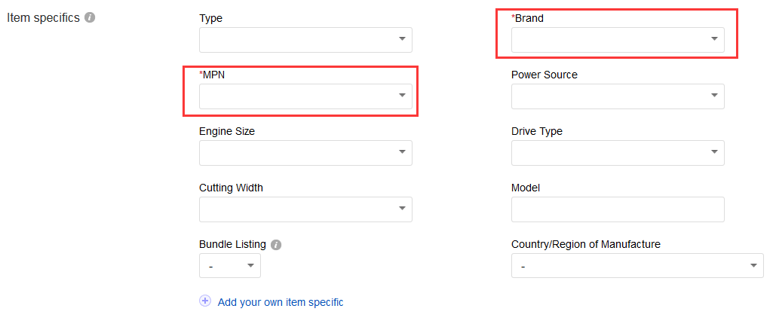Click into the Type combo box field
This screenshot has width=776, height=330.
305,40
